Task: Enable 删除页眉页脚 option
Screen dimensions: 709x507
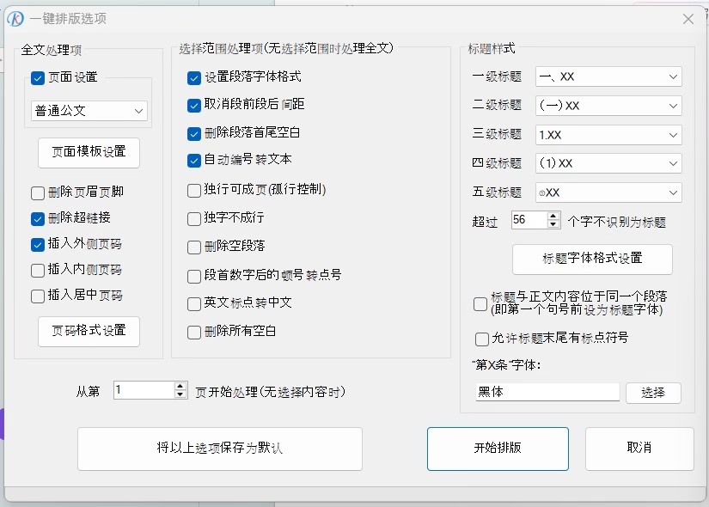Action: pos(38,192)
